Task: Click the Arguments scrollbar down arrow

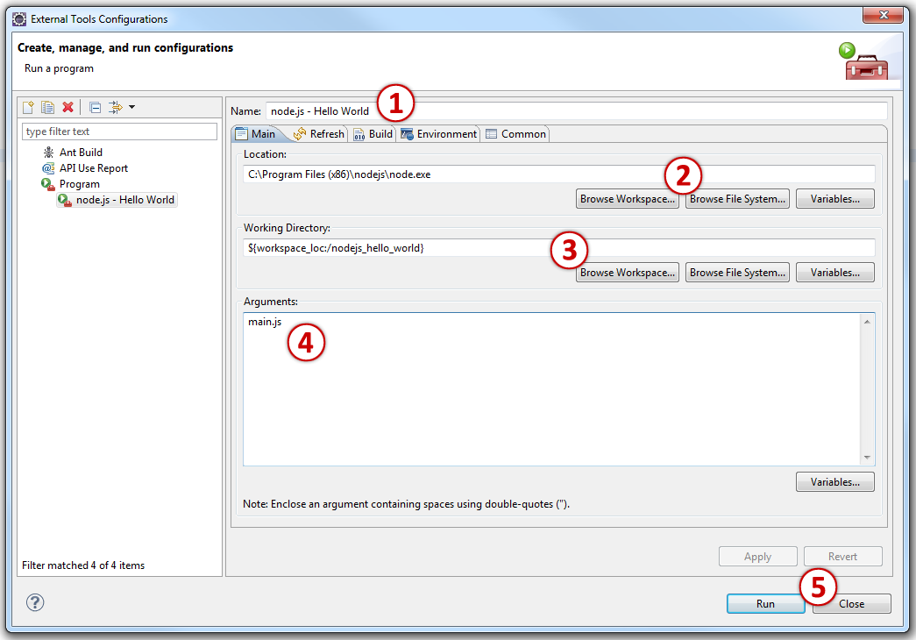Action: coord(867,458)
